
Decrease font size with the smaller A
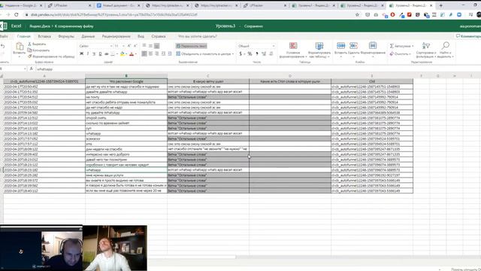click(135, 46)
